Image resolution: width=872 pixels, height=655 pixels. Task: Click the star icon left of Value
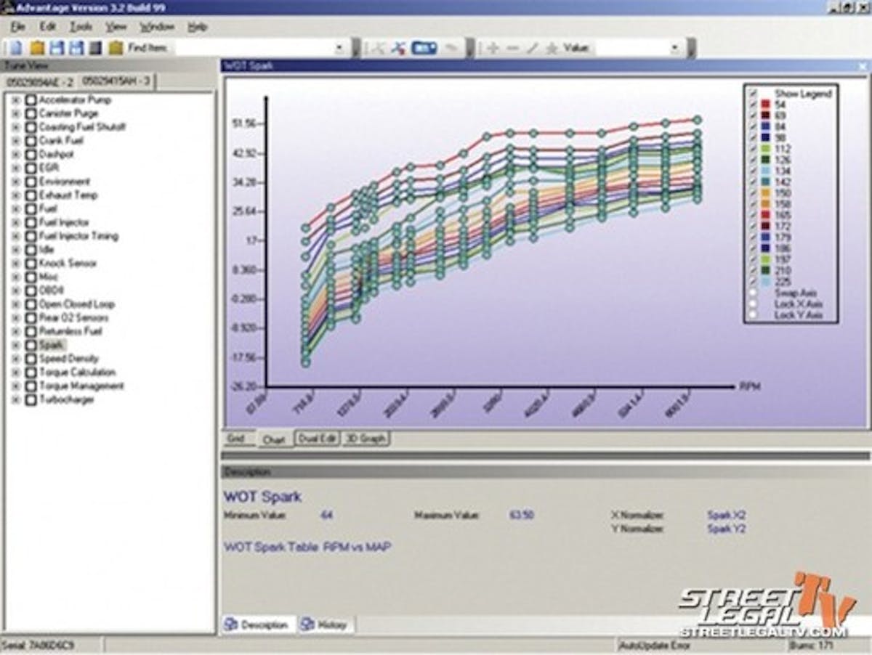[552, 48]
